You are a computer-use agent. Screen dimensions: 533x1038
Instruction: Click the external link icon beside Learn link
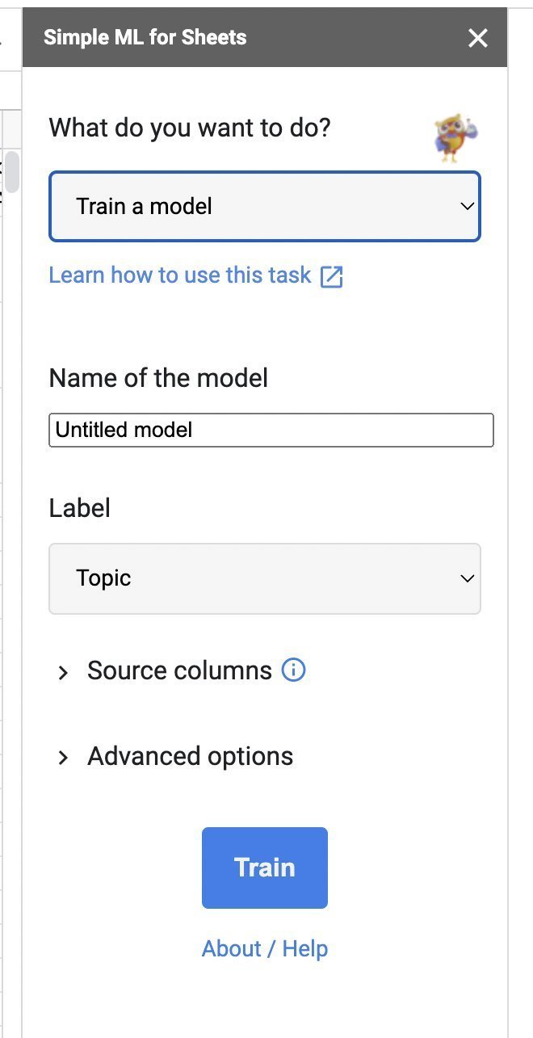pos(332,276)
